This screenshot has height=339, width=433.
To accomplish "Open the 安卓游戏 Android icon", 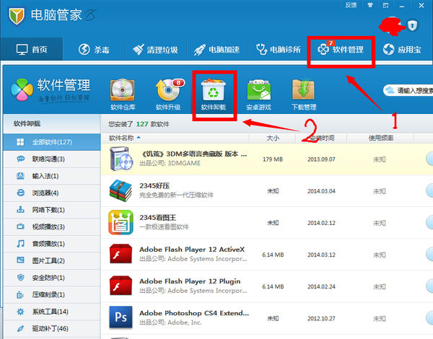I will (259, 90).
